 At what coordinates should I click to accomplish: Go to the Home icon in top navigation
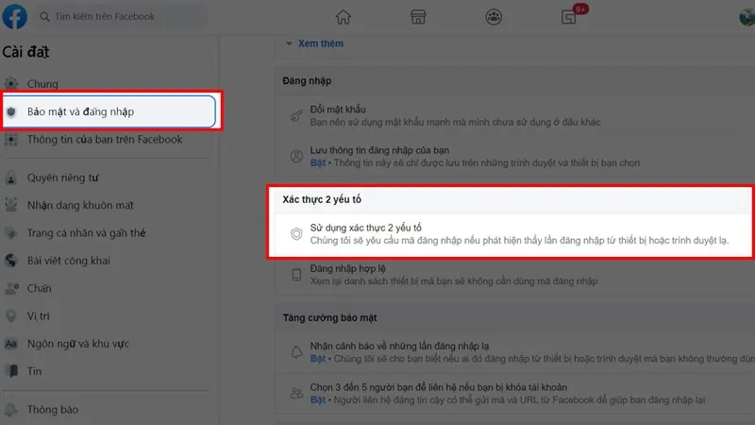344,17
